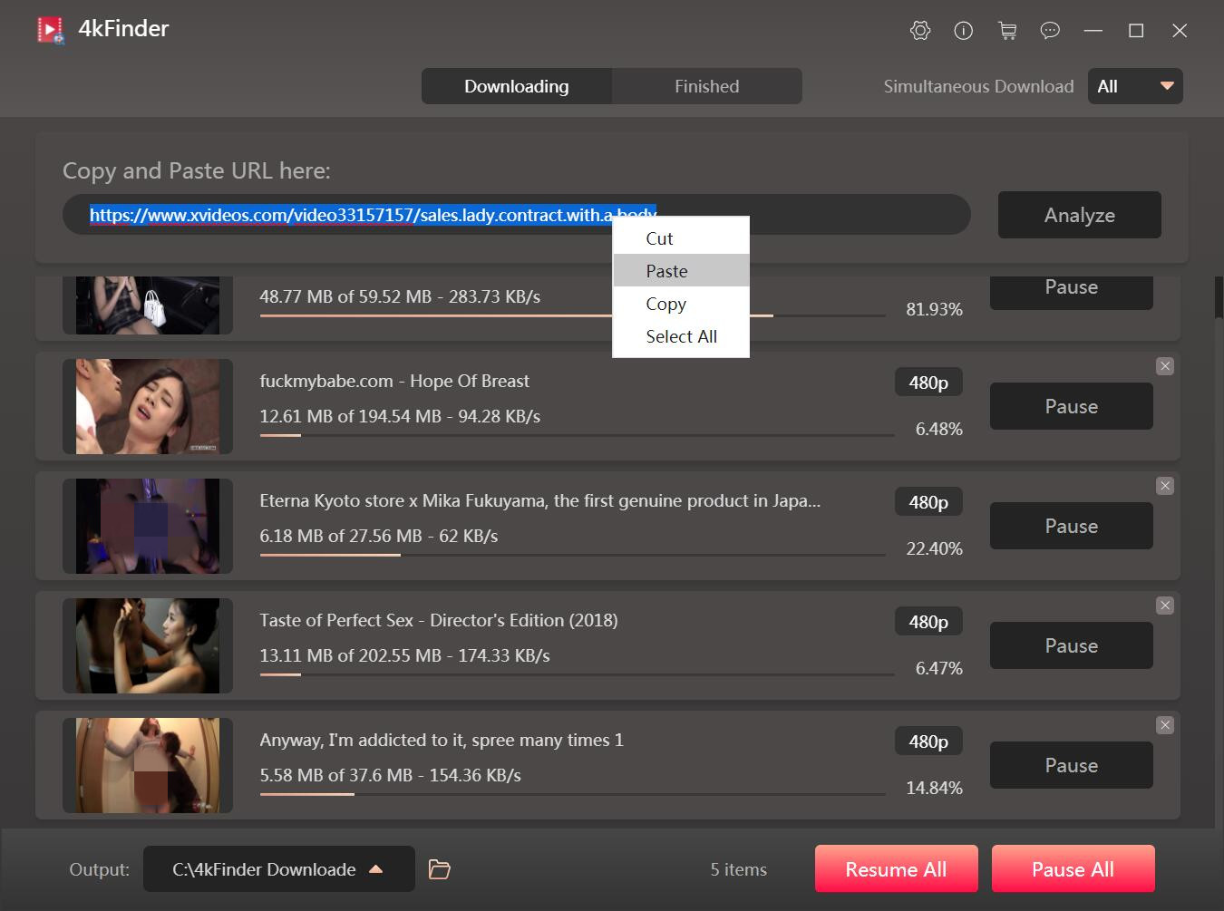Screen dimensions: 1224x911
Task: Open the output folder icon
Action: [439, 869]
